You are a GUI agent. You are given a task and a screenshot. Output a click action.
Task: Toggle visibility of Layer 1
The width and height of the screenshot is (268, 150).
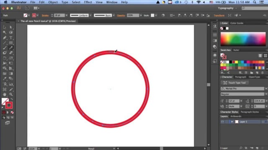(222, 122)
